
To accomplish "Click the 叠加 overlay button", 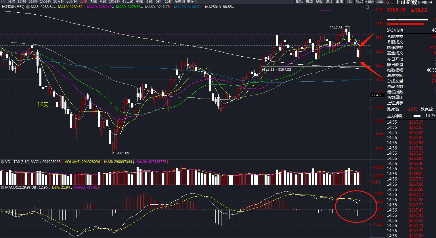I will point(309,2).
